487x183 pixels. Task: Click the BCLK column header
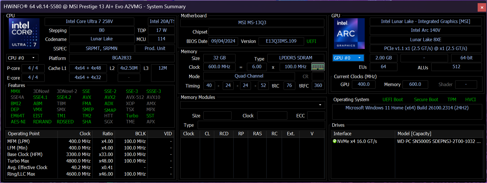(x=131, y=134)
